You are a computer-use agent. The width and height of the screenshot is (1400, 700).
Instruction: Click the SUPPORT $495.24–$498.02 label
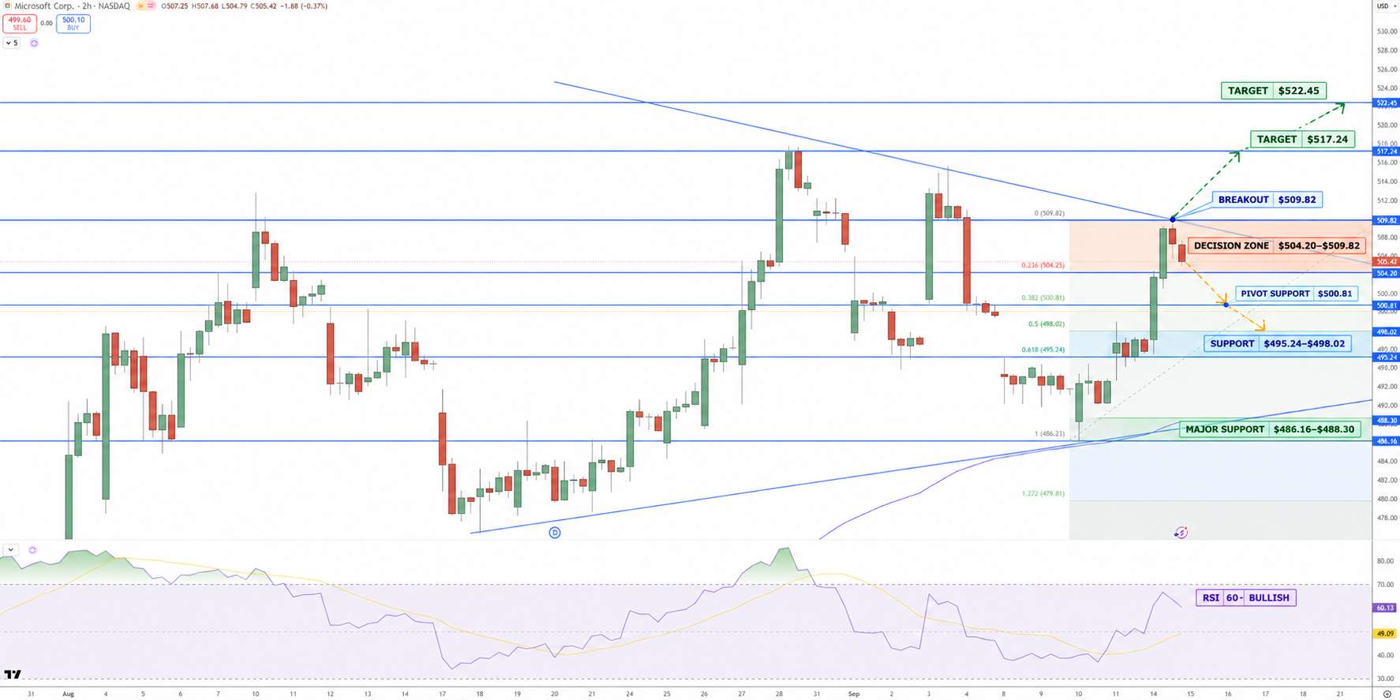(1277, 343)
